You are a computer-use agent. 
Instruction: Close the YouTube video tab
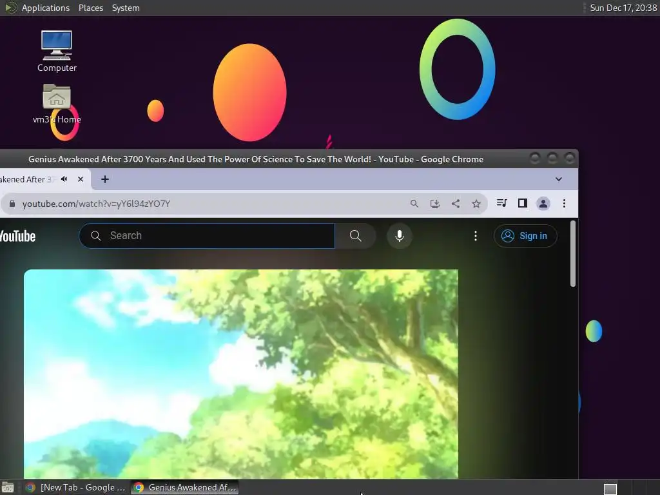(81, 179)
